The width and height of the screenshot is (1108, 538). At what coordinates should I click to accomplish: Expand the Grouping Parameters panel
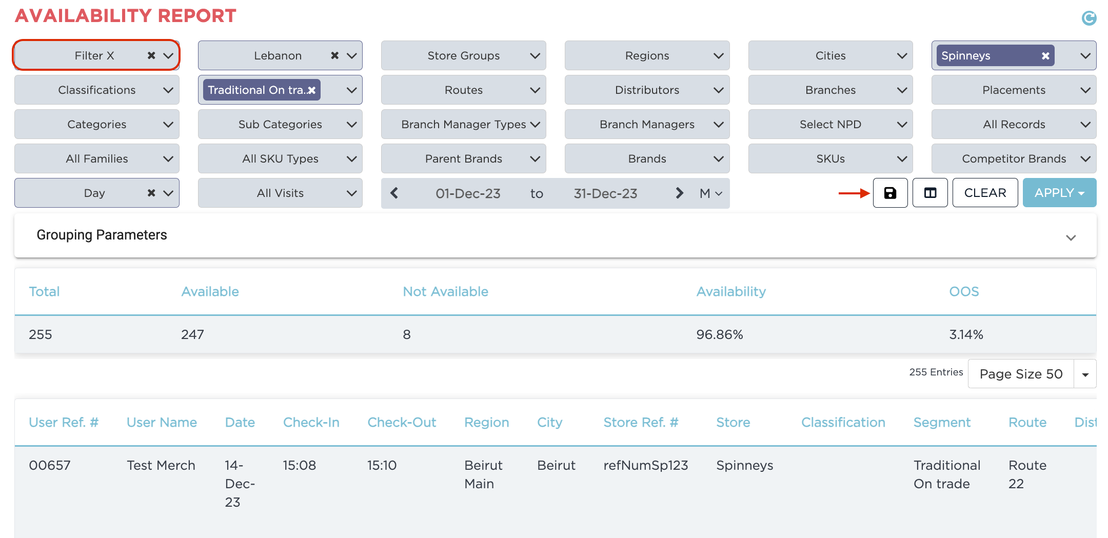click(1071, 237)
